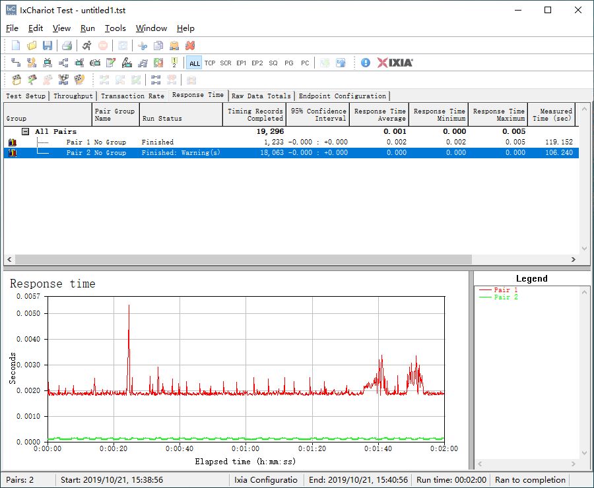Click Pair 2 measured time 106.240

[x=559, y=153]
